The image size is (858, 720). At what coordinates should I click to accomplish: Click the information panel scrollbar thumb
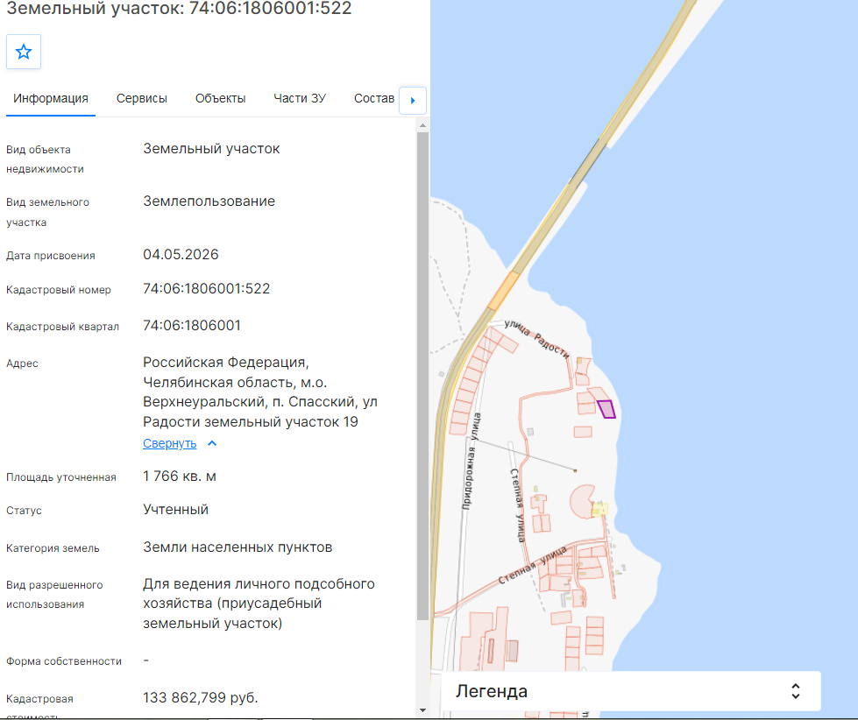[x=422, y=376]
